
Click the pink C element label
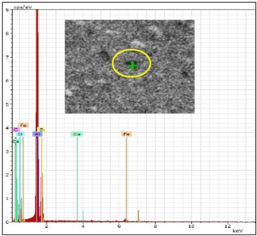click(x=16, y=129)
